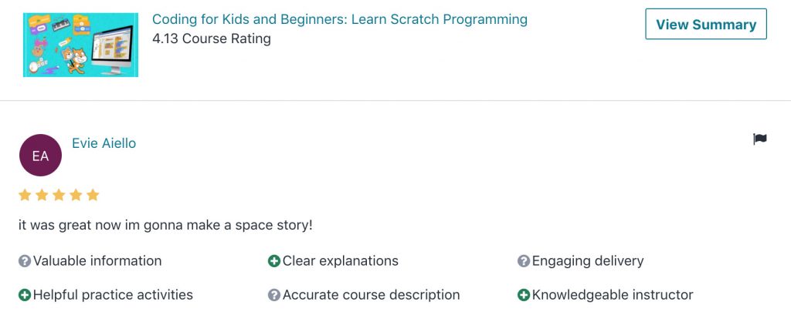
Task: Open Evie Aiello's profile link
Action: (104, 143)
